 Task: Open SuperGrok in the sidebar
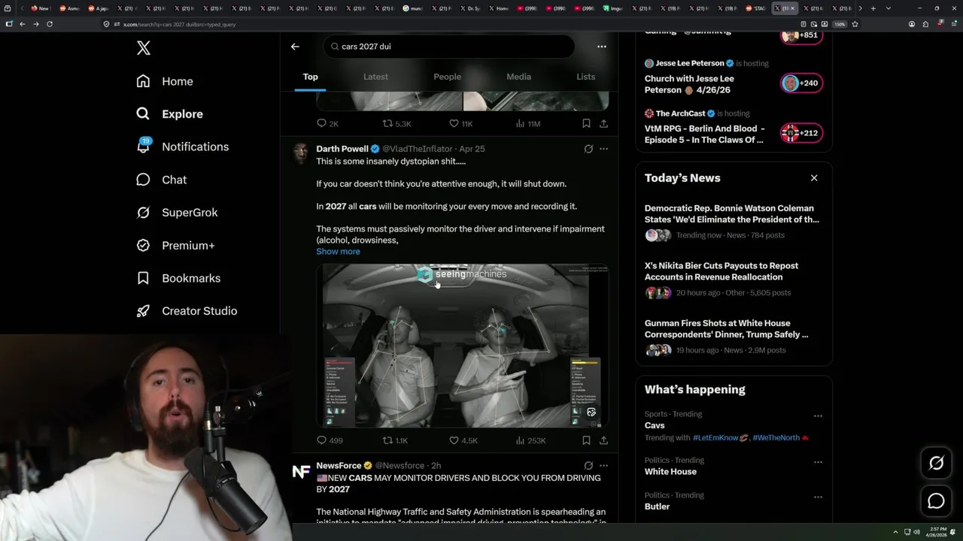click(178, 213)
